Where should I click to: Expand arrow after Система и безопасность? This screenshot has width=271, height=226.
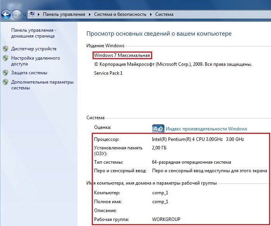[151, 14]
